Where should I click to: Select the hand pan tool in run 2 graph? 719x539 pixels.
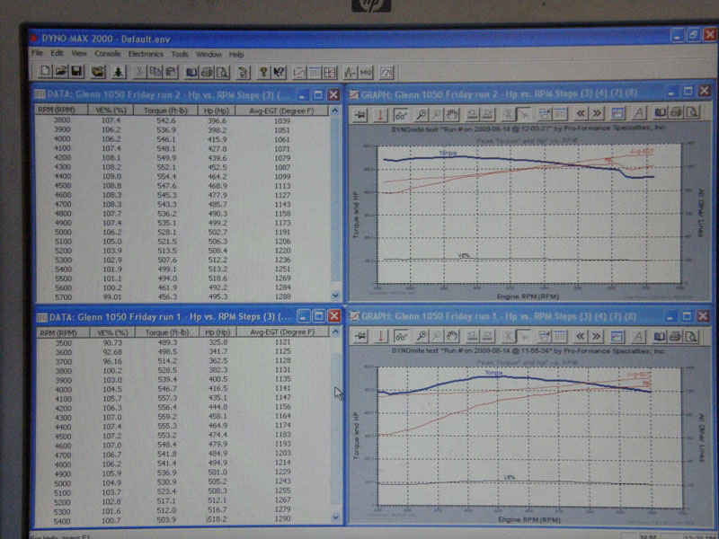coord(451,114)
